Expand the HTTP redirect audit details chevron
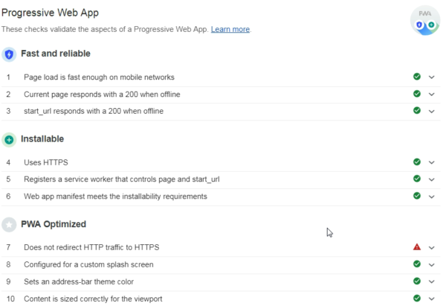This screenshot has height=306, width=446. (431, 247)
